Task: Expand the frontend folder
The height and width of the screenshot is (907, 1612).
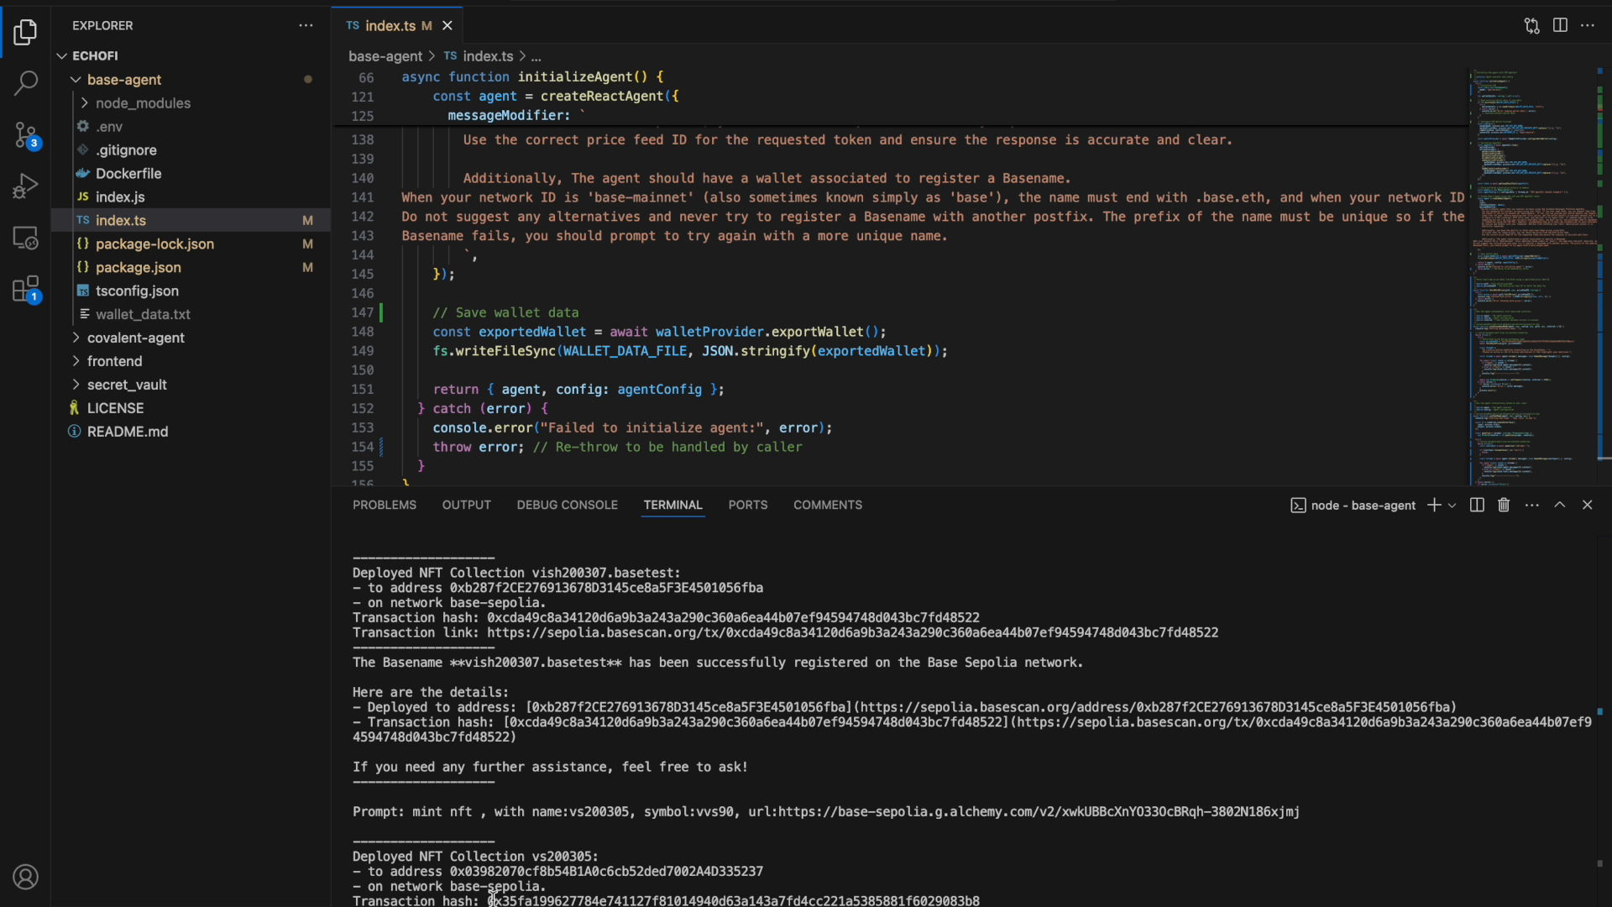Action: [190, 361]
